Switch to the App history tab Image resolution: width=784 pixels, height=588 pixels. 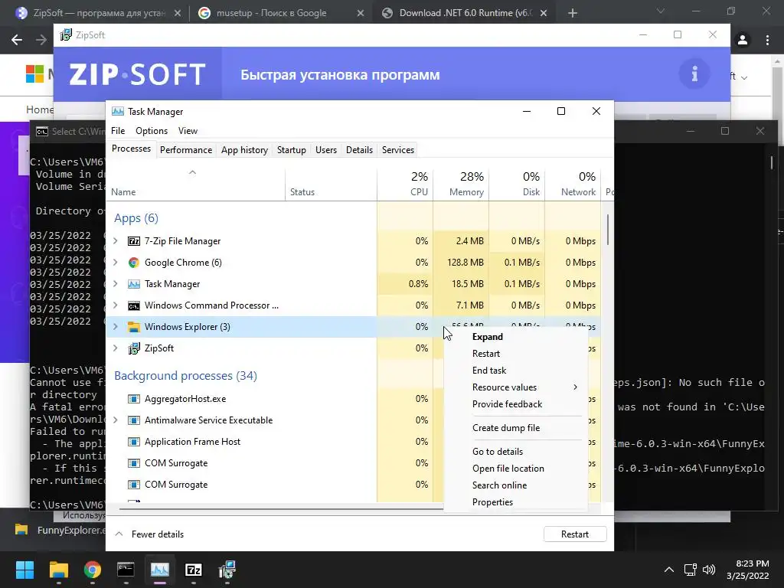244,150
